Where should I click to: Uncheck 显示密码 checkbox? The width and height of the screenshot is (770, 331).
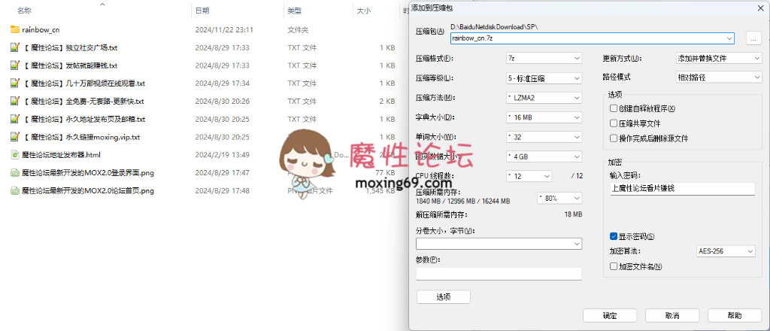click(x=613, y=236)
